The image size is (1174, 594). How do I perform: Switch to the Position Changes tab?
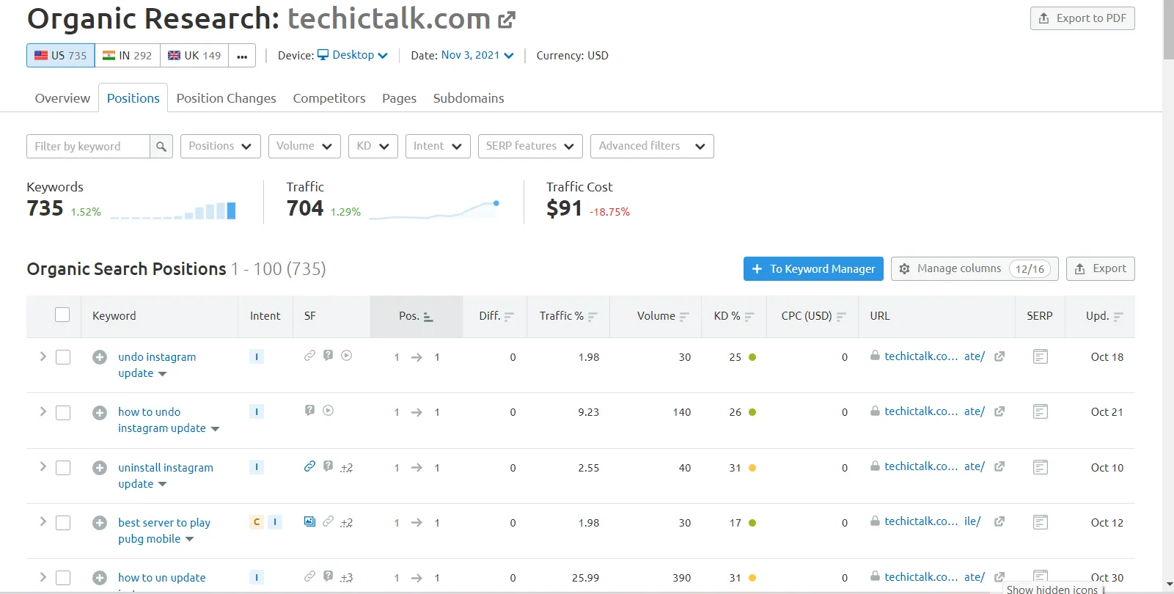(227, 98)
